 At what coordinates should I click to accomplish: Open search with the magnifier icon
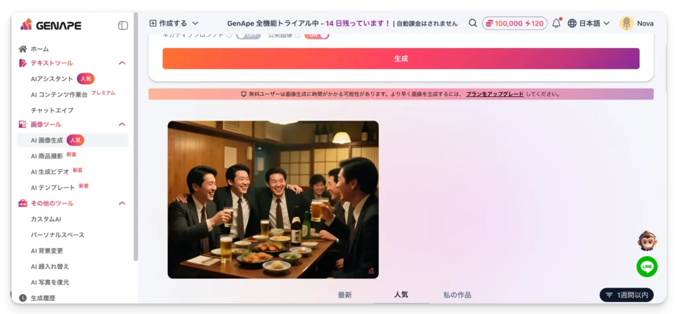[x=473, y=23]
